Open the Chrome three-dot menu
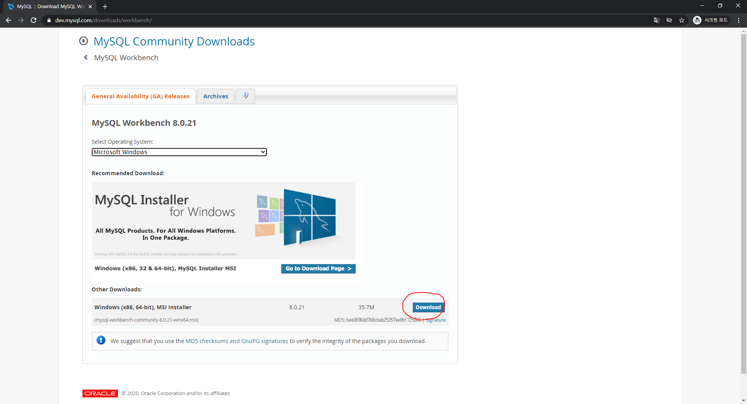This screenshot has height=404, width=747. pos(738,20)
